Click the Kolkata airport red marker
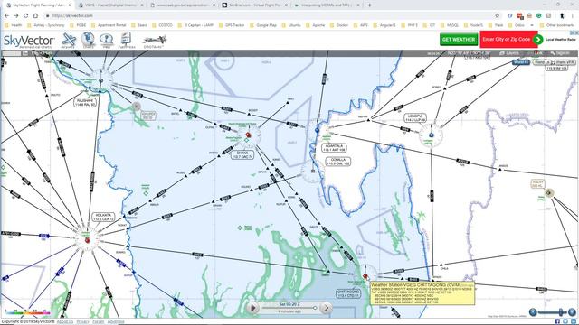Screen dimensions: 579x325 [88, 240]
